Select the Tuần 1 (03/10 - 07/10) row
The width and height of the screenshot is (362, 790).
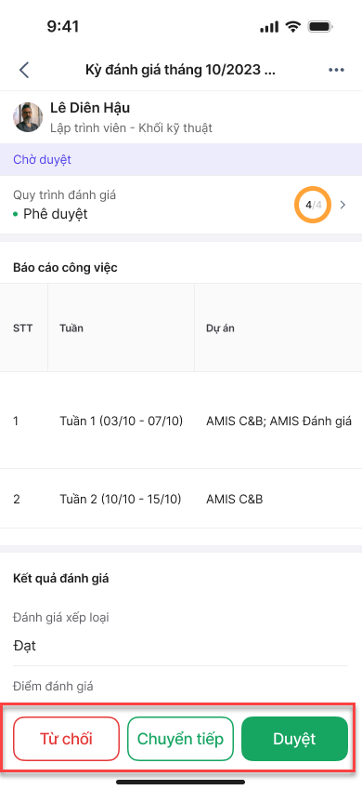click(181, 421)
